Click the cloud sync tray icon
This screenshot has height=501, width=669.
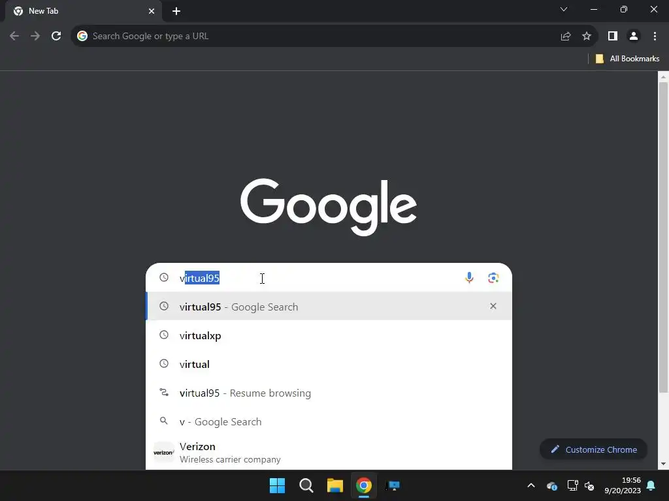pos(551,485)
